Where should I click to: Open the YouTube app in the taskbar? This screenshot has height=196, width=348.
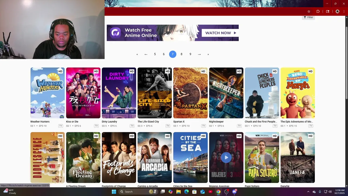210,192
